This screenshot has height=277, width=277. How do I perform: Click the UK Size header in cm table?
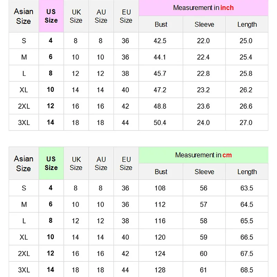coord(76,163)
